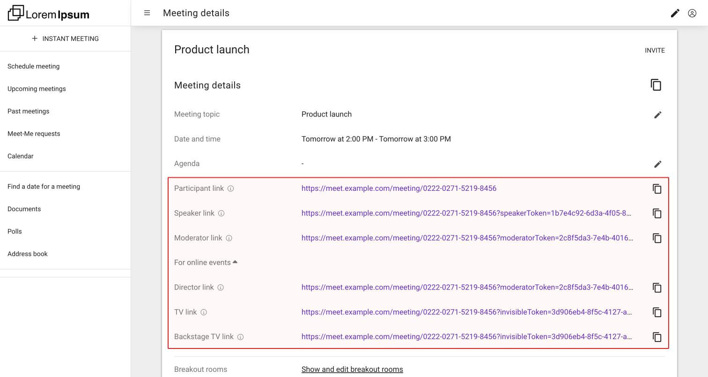Open Schedule meeting in sidebar
Image resolution: width=708 pixels, height=377 pixels.
tap(34, 66)
